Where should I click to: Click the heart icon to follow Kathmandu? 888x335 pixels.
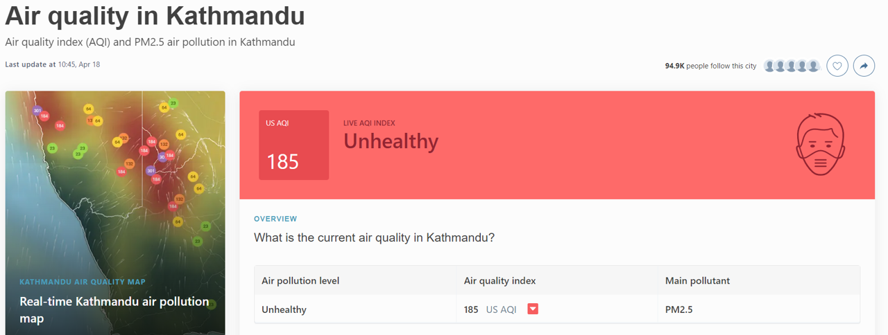(x=837, y=66)
